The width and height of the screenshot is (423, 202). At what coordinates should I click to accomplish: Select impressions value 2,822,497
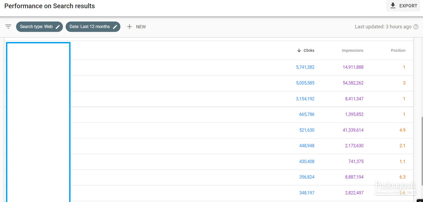point(354,193)
